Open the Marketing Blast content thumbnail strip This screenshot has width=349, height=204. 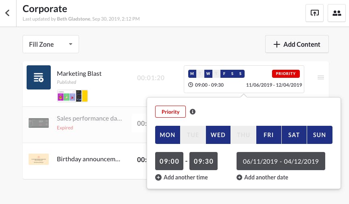[x=72, y=96]
